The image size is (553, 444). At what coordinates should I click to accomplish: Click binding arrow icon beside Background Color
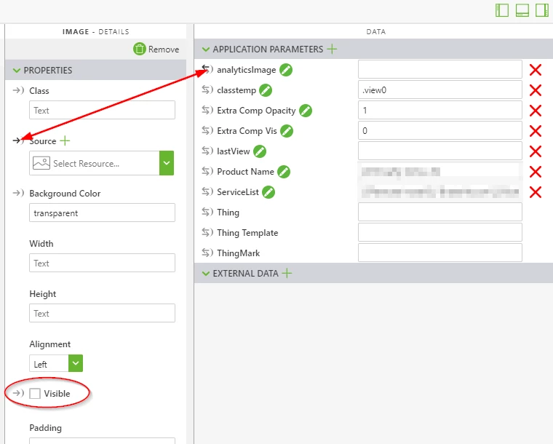pos(18,194)
